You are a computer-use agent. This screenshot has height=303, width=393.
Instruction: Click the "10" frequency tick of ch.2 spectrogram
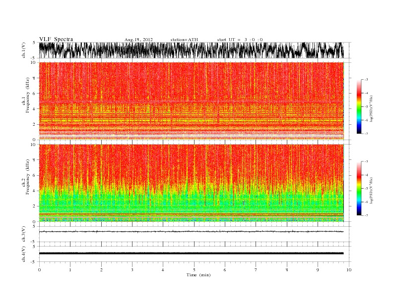[33, 145]
